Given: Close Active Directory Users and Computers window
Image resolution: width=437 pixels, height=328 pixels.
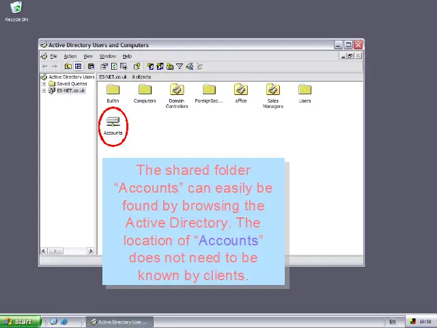Looking at the screenshot, I should pyautogui.click(x=358, y=44).
